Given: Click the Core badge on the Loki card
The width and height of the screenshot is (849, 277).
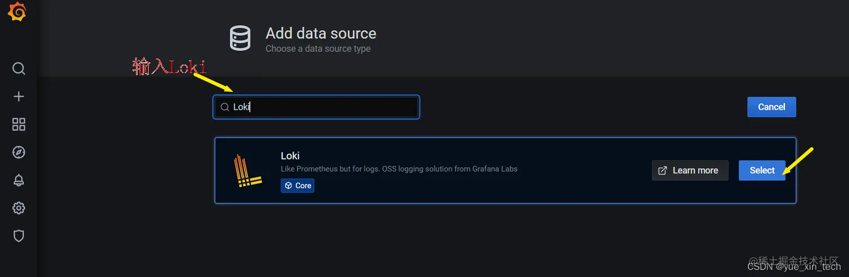Looking at the screenshot, I should point(298,186).
